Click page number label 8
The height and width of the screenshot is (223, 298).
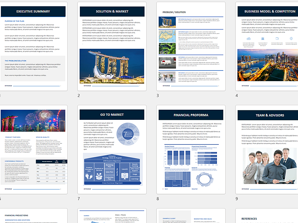pyautogui.click(x=158, y=199)
